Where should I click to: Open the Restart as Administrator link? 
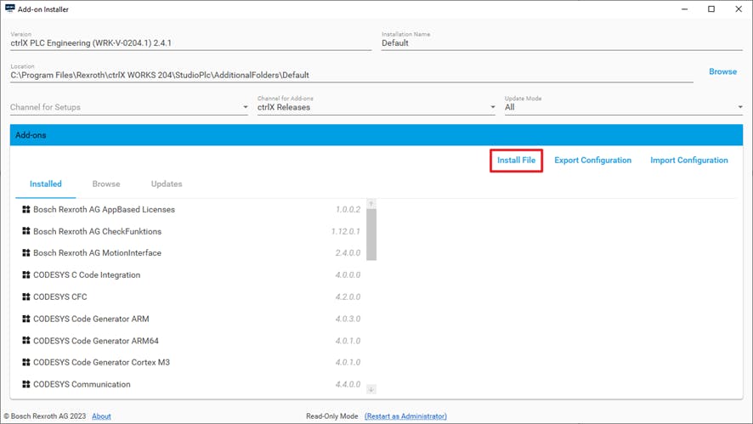405,416
